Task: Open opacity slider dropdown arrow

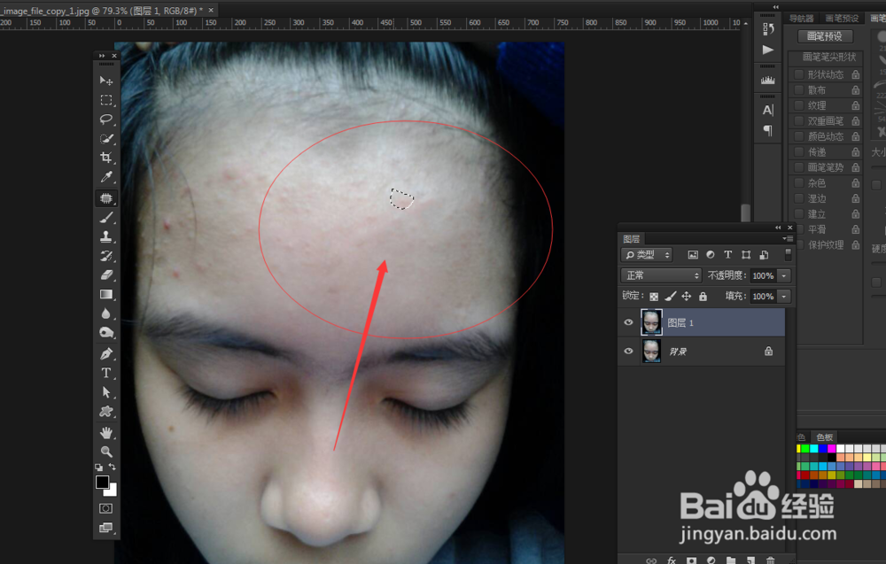Action: (784, 275)
